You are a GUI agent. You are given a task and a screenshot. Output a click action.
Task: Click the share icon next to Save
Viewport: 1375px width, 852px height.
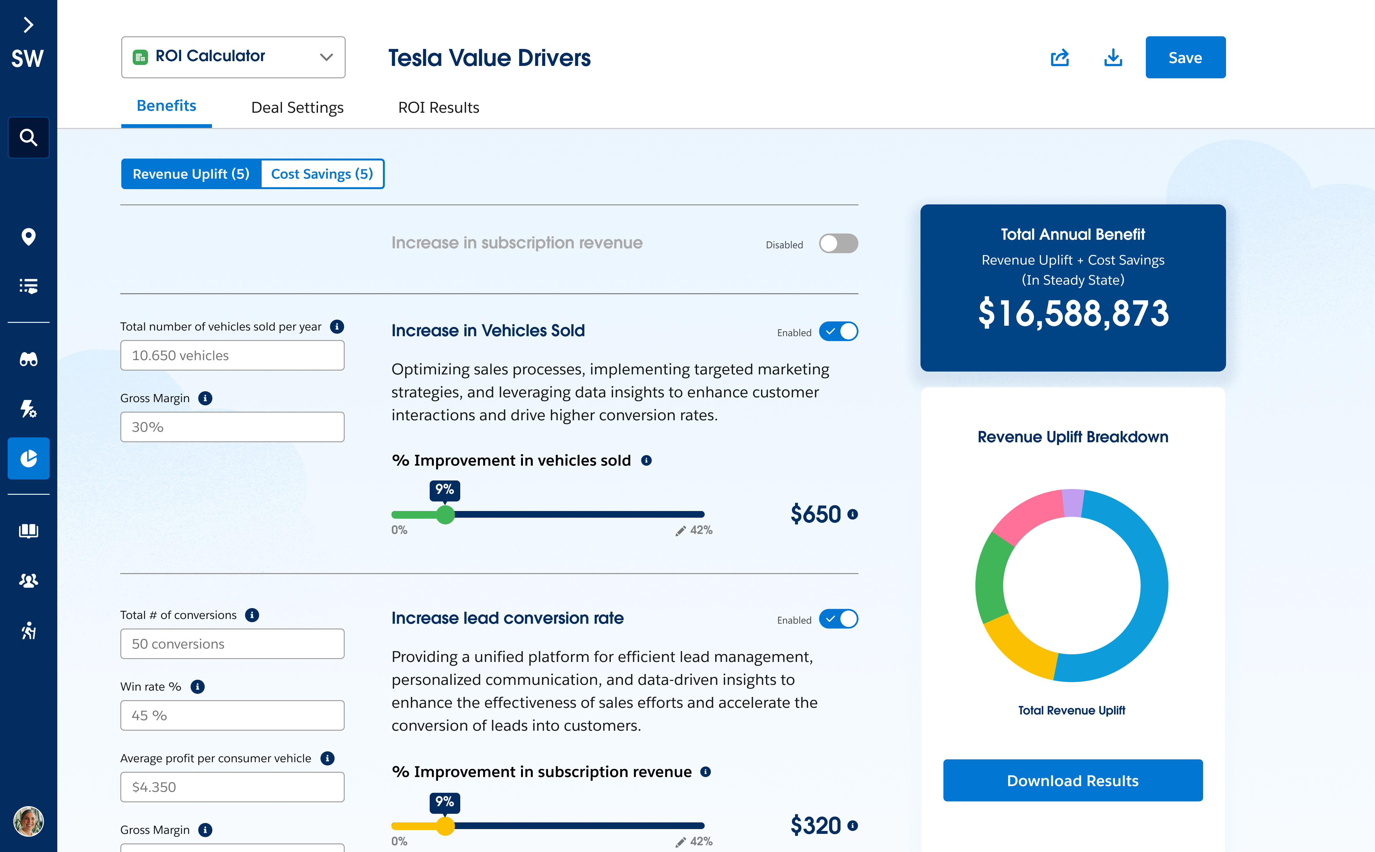[x=1060, y=58]
